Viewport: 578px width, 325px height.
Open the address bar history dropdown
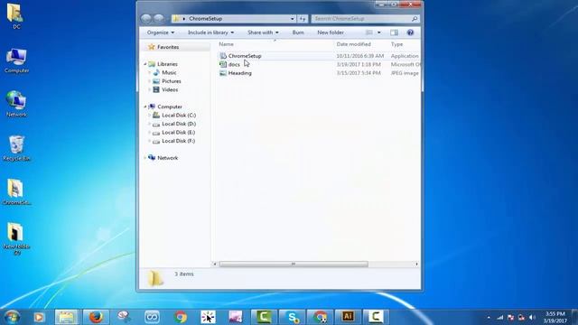292,19
